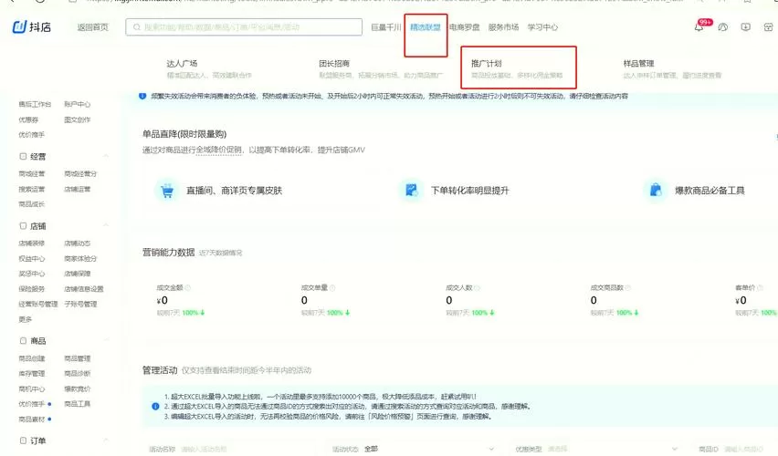778x456 pixels.
Task: Click the 订单 section icon in sidebar
Action: (23, 440)
